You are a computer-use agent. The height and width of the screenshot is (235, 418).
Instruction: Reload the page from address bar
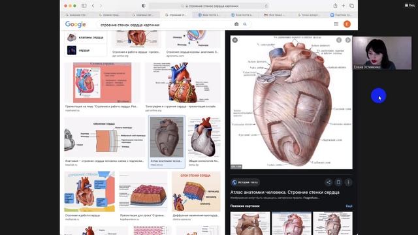266,6
